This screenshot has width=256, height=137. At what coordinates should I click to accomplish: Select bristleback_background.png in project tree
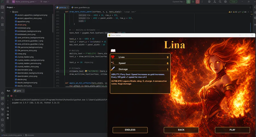pyautogui.click(x=29, y=31)
